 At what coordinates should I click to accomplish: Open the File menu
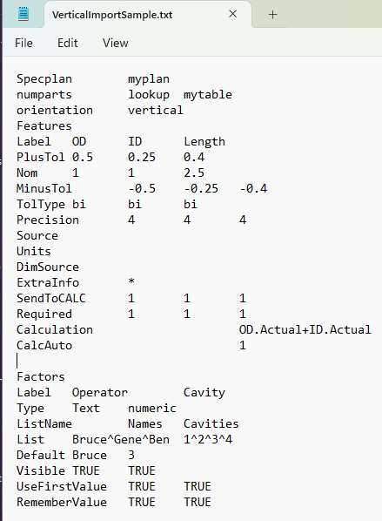[23, 44]
